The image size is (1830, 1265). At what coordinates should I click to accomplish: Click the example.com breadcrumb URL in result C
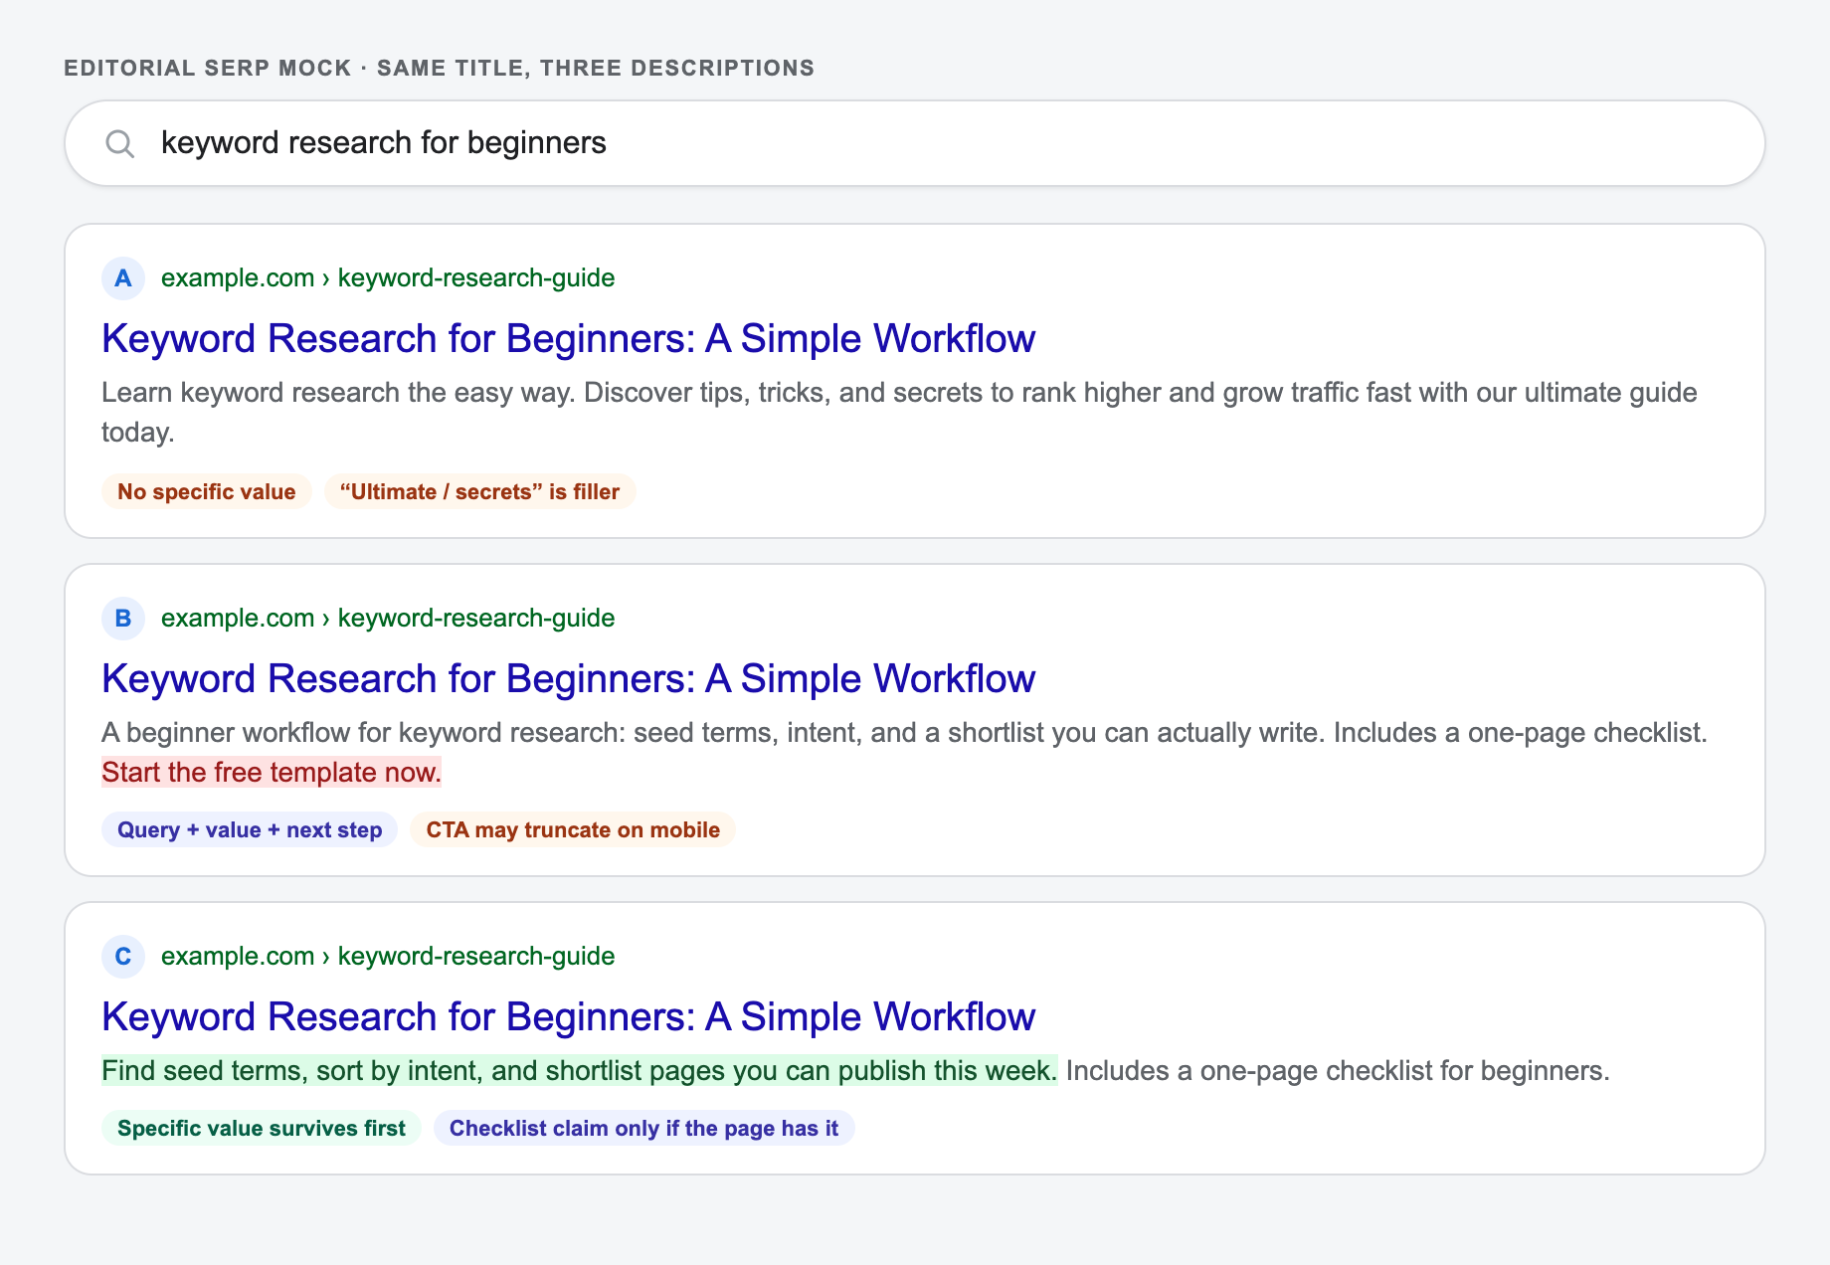(x=388, y=957)
